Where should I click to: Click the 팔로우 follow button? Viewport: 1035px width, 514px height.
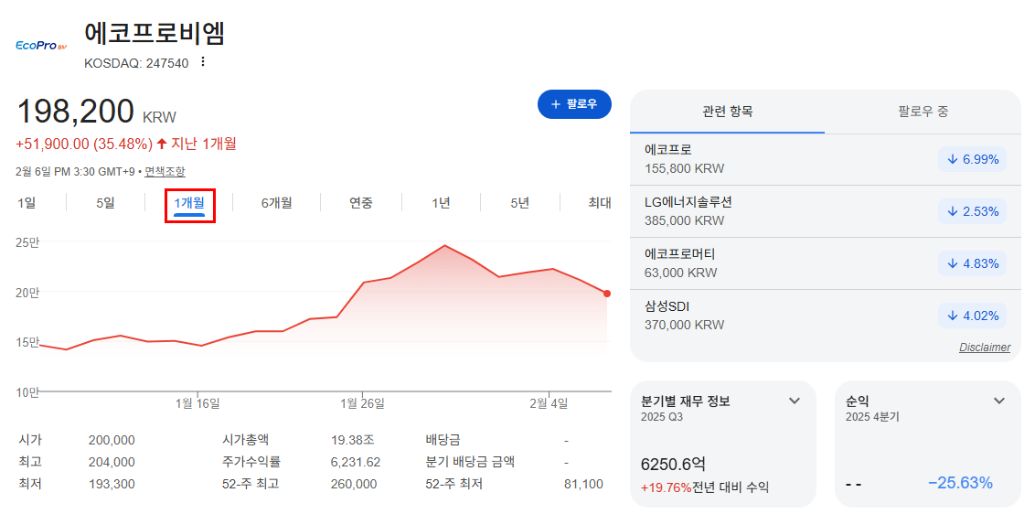tap(574, 104)
